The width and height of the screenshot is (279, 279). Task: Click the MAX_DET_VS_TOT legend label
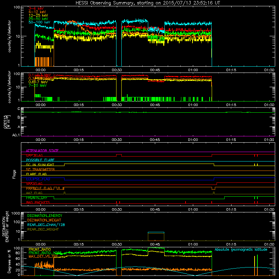[43, 256]
